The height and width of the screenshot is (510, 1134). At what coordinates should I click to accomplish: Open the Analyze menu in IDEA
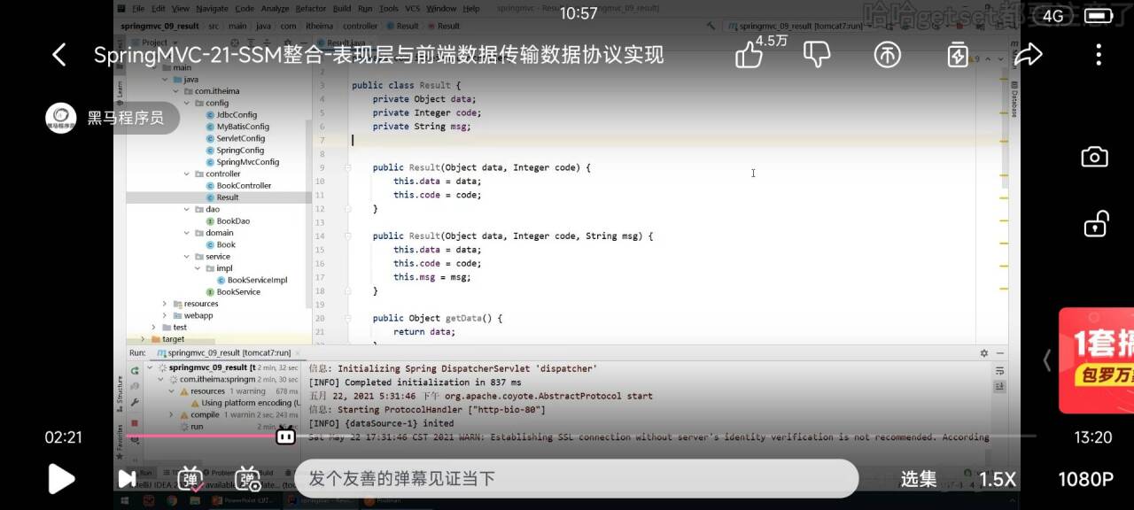pyautogui.click(x=275, y=8)
